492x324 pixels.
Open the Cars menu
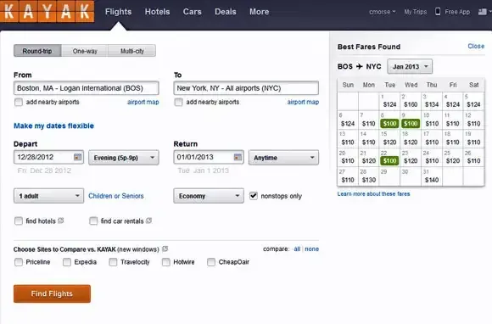click(x=193, y=12)
